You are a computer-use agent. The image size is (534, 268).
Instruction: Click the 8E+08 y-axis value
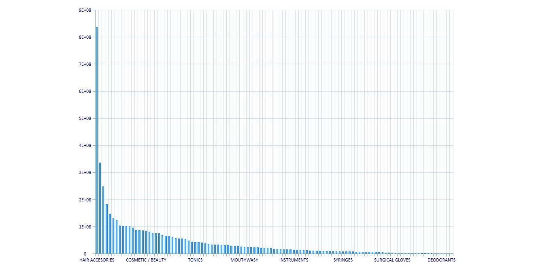[85, 37]
